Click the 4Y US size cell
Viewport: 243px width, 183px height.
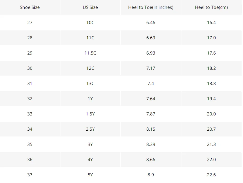coord(90,160)
